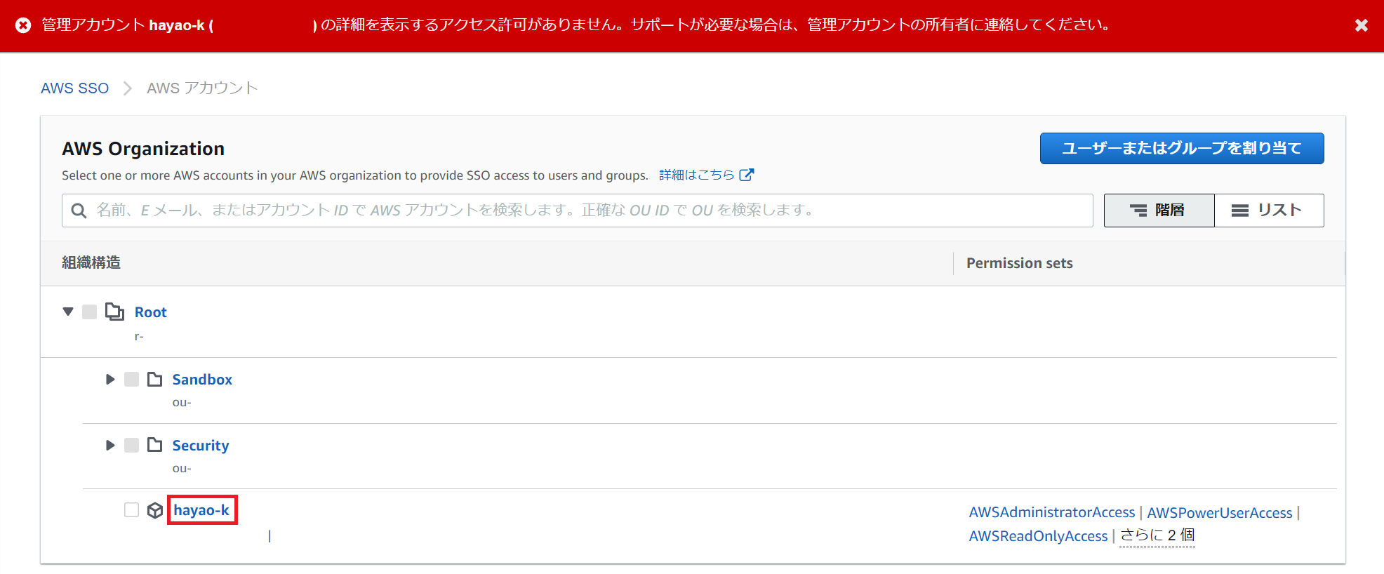Viewport: 1384px width, 574px height.
Task: Show さらに 2 個 more permission sets
Action: tap(1157, 535)
